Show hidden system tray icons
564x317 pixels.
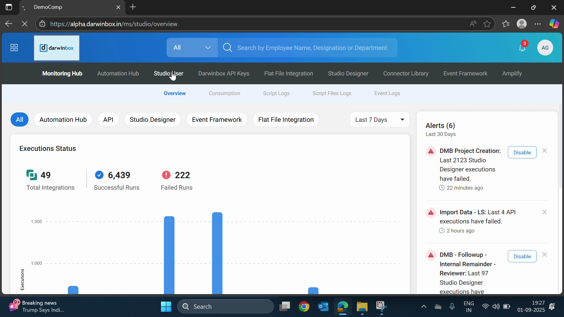tap(424, 307)
